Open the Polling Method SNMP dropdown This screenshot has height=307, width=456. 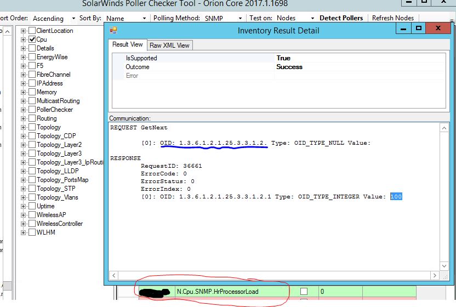click(240, 18)
